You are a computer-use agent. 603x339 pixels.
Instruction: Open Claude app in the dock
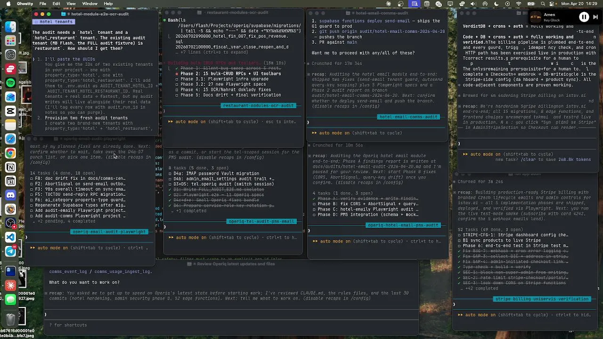click(x=10, y=285)
